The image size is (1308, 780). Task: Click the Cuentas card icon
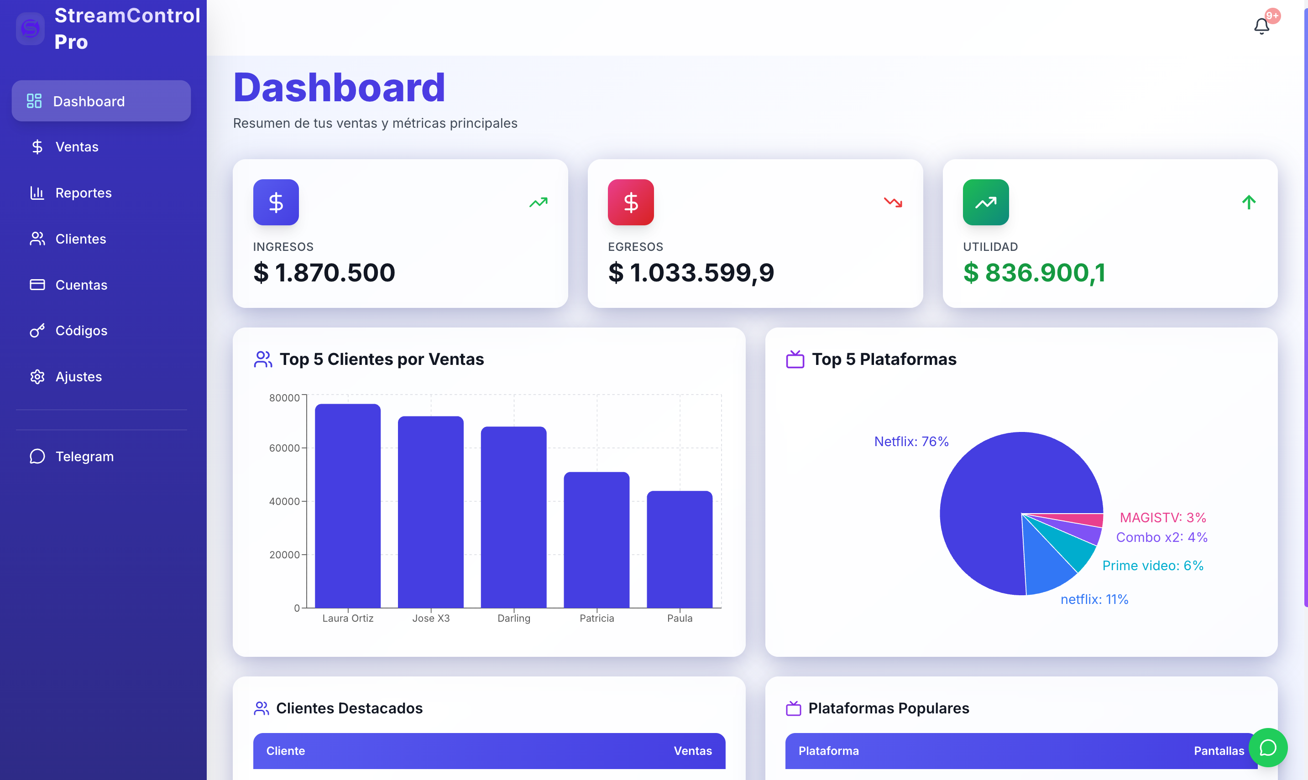tap(37, 285)
